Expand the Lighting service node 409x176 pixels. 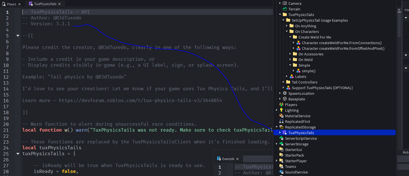277,110
